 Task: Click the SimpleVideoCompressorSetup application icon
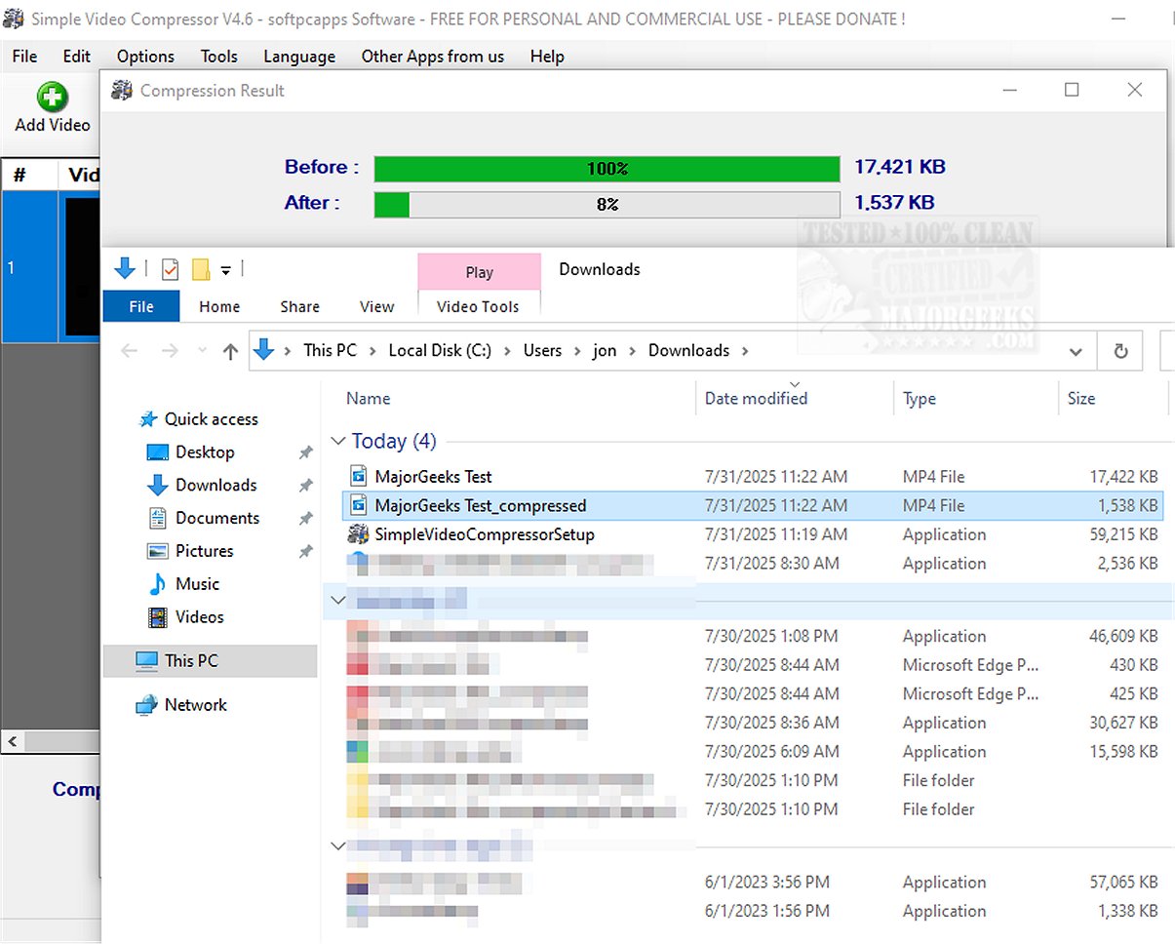click(x=357, y=534)
